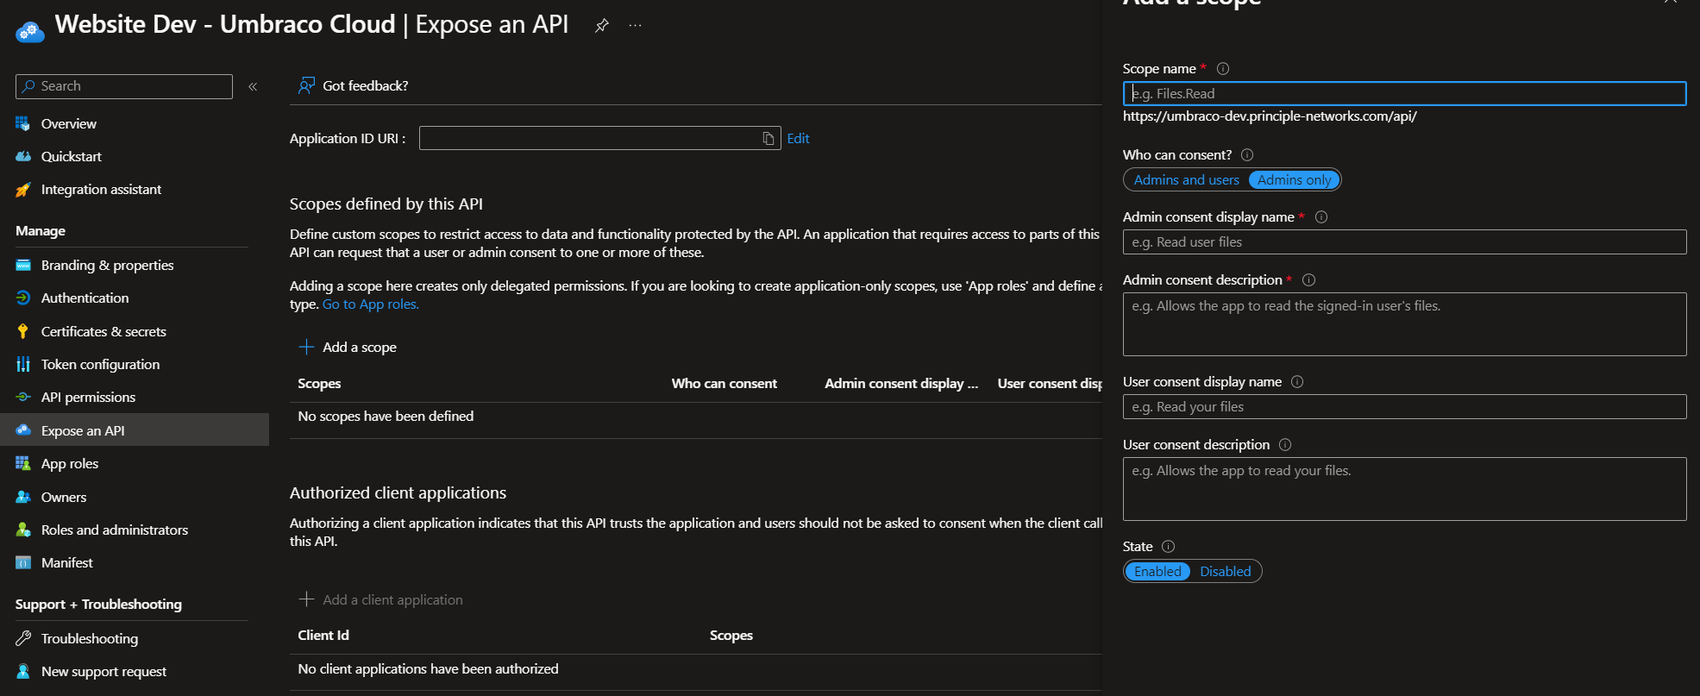Follow the Go to App roles link
The height and width of the screenshot is (696, 1700).
coord(371,304)
